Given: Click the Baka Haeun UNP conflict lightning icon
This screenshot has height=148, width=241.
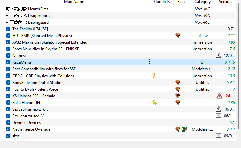Looking at the screenshot, I should pyautogui.click(x=154, y=102).
